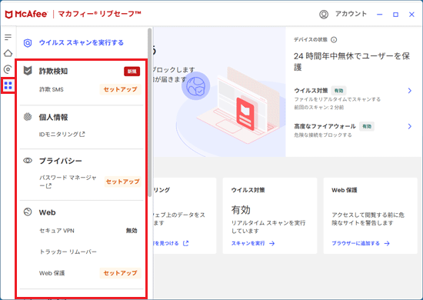
Task: Click the red 新規 badge
Action: (132, 72)
